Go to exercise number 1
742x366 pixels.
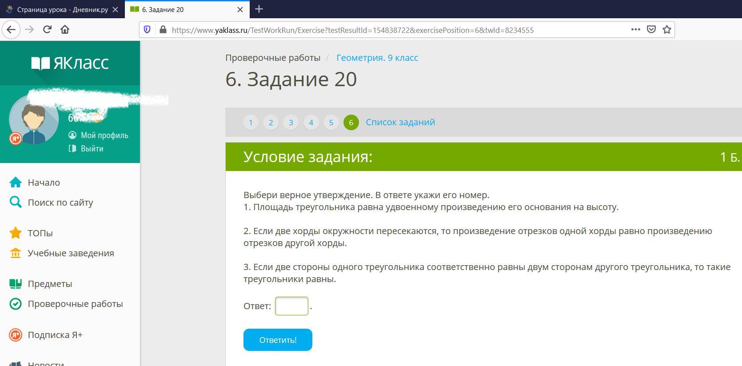(251, 122)
